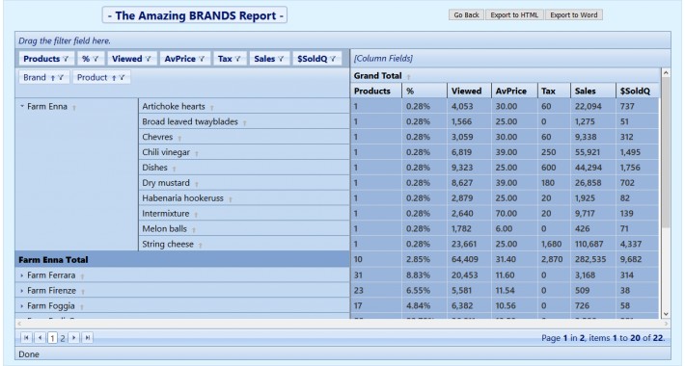Click the Viewed value 64,409
The width and height of the screenshot is (685, 366).
tap(465, 259)
